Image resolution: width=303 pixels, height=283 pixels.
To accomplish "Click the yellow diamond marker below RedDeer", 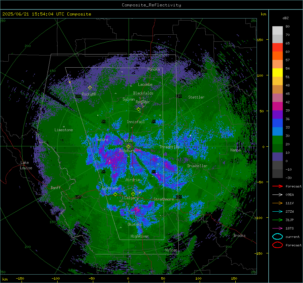I will (138, 109).
